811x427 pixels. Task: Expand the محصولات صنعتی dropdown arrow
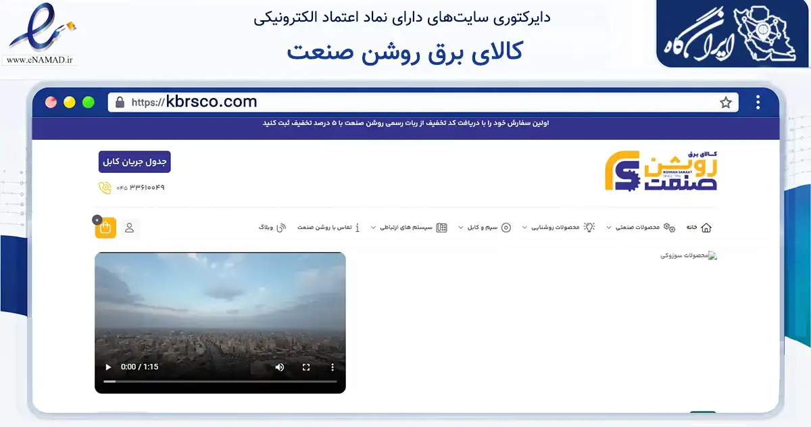pyautogui.click(x=608, y=228)
